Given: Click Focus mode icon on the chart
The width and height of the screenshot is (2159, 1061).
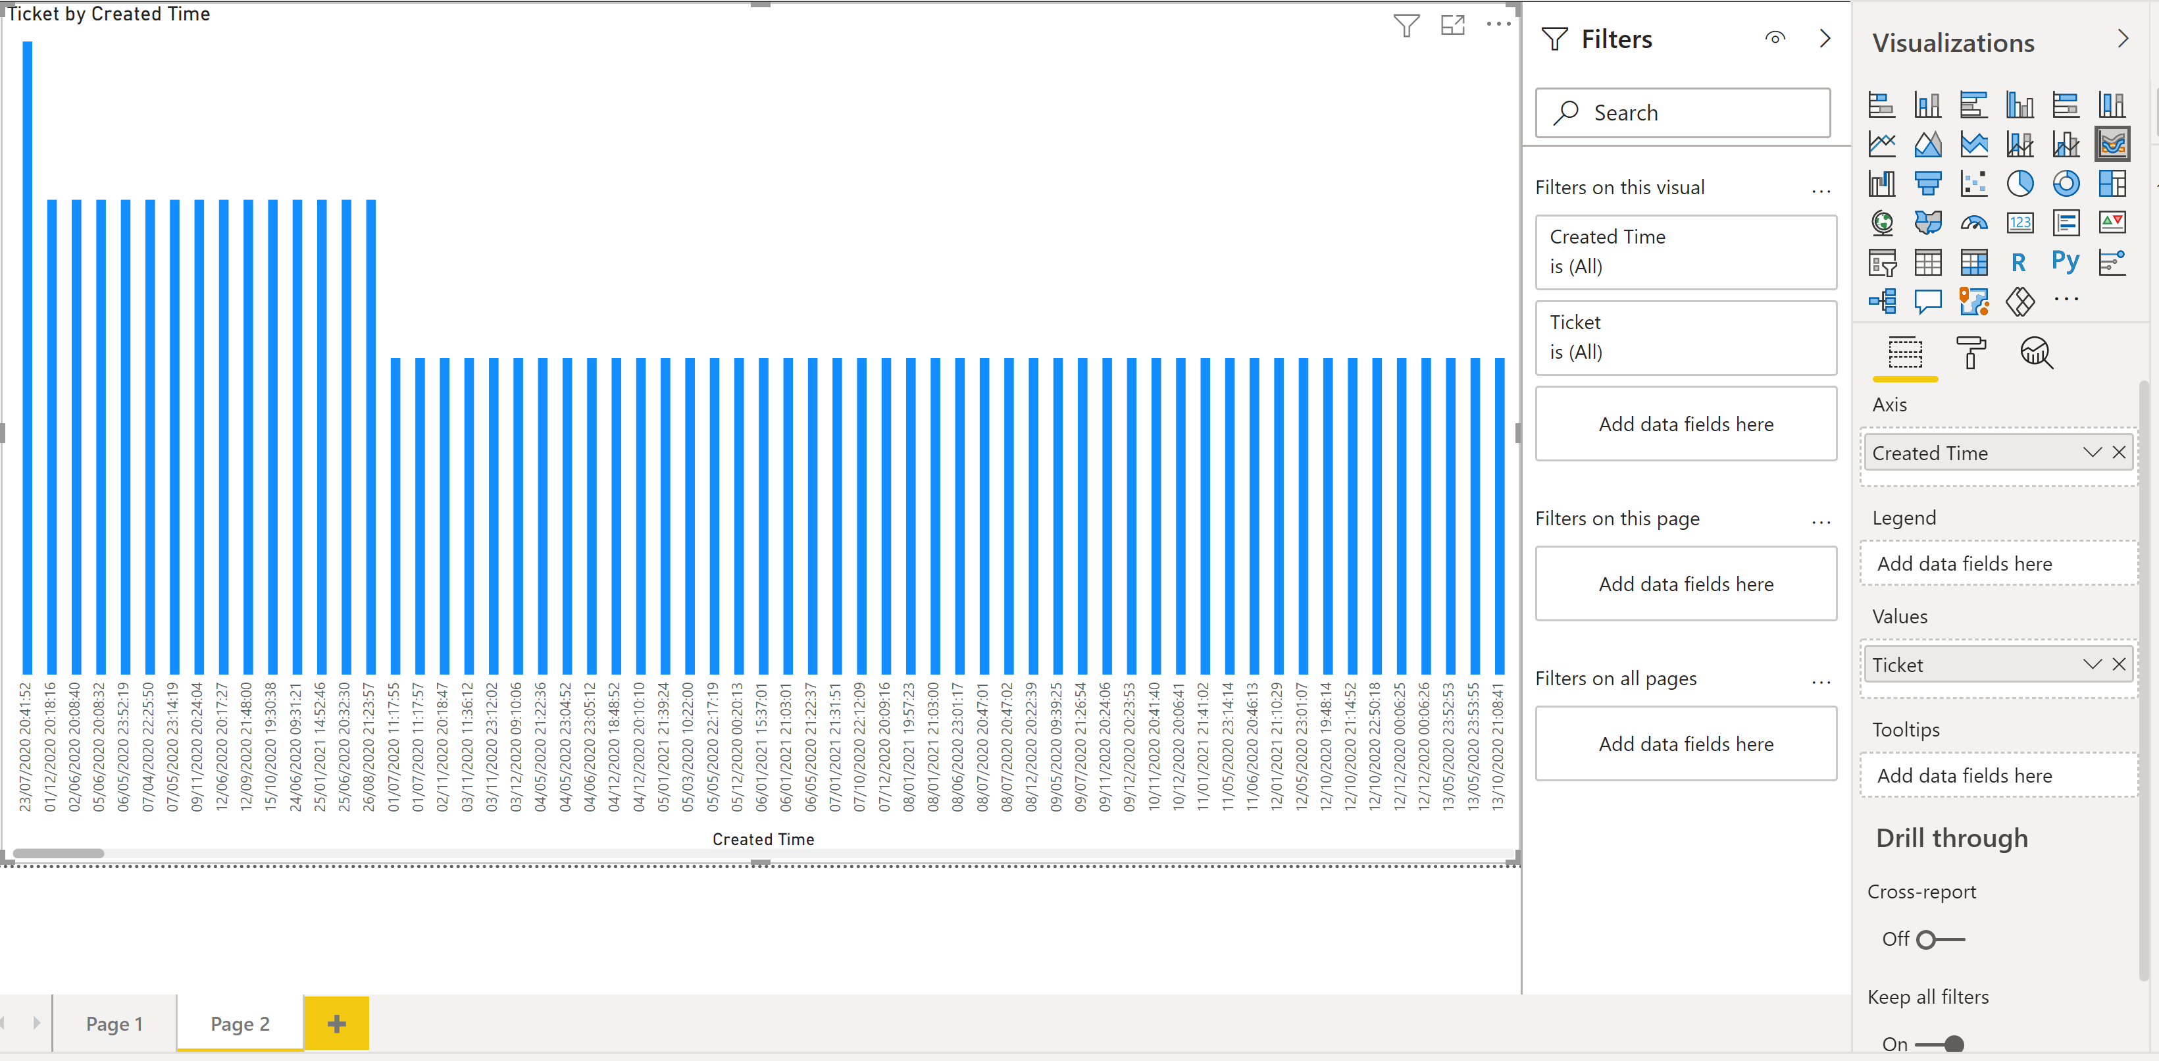Looking at the screenshot, I should point(1452,25).
